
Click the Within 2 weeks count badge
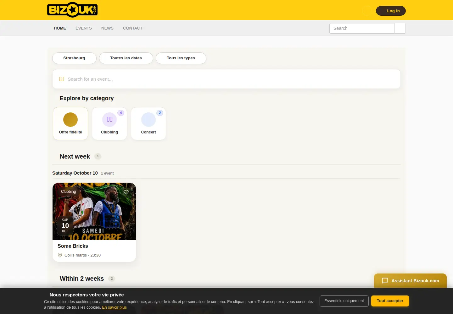(x=112, y=279)
